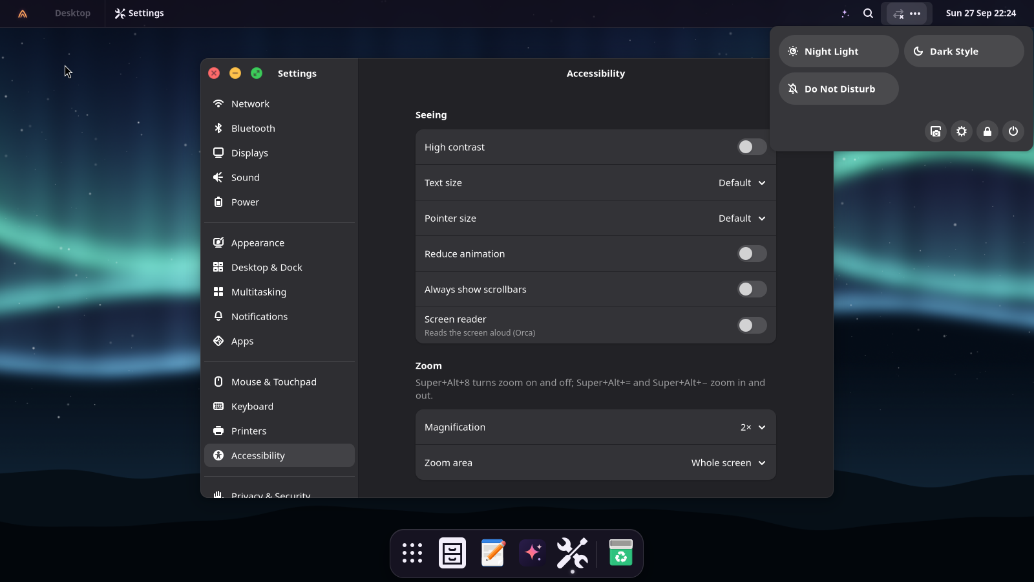Open Displays via its monitor icon
This screenshot has height=582, width=1034.
[218, 153]
